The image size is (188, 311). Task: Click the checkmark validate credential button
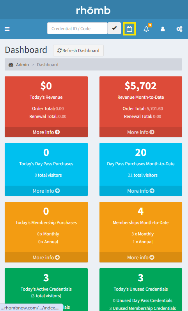pos(114,28)
